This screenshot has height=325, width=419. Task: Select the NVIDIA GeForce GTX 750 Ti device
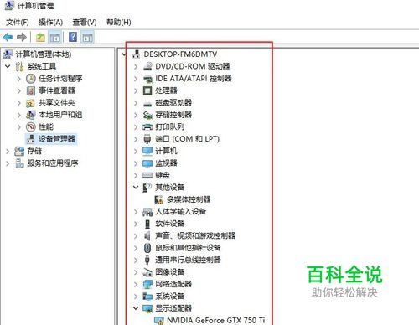tap(216, 320)
